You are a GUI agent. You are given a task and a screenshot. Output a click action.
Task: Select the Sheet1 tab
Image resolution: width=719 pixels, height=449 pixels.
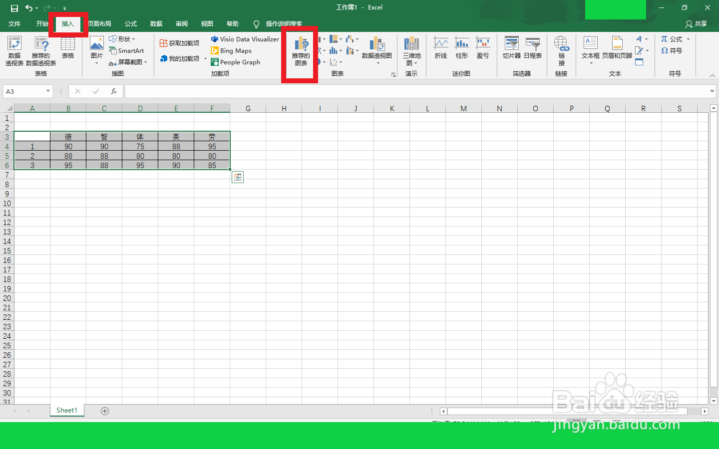pyautogui.click(x=67, y=410)
